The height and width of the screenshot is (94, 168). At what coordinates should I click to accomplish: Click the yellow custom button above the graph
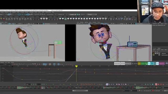[139, 64]
